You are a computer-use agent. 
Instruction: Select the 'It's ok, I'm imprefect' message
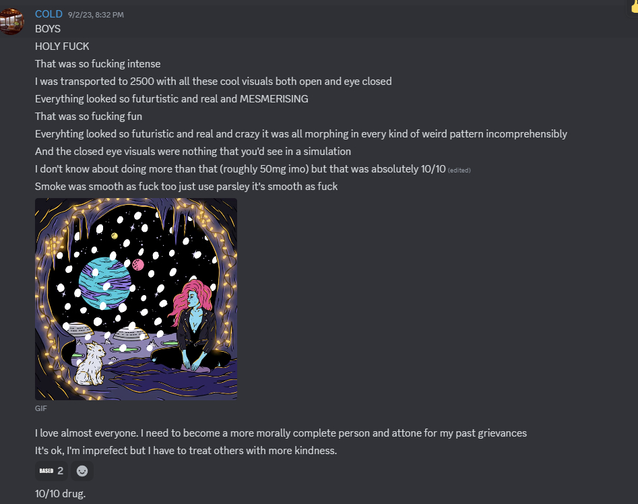(186, 451)
